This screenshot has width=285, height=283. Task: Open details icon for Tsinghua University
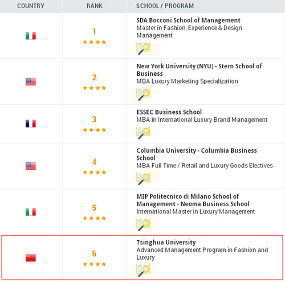[143, 270]
